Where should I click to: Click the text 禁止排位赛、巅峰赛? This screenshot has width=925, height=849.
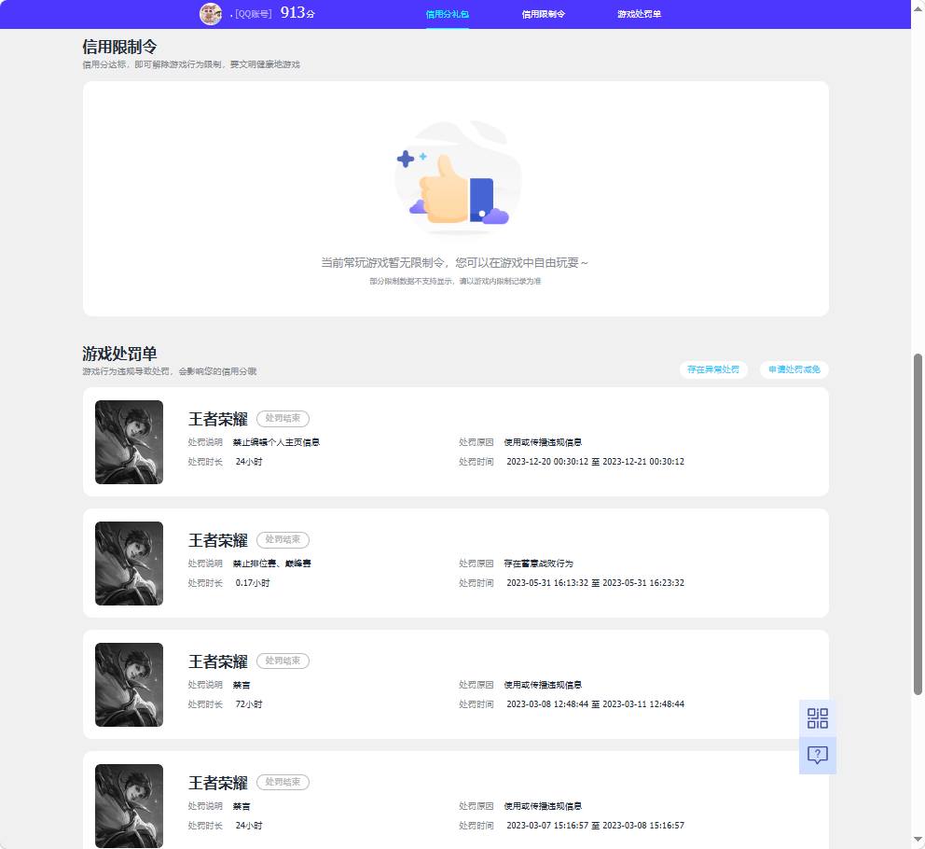[272, 564]
